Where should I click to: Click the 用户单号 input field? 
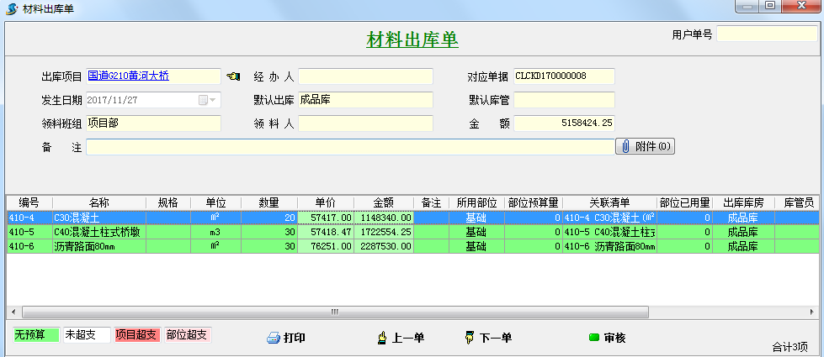pyautogui.click(x=767, y=34)
